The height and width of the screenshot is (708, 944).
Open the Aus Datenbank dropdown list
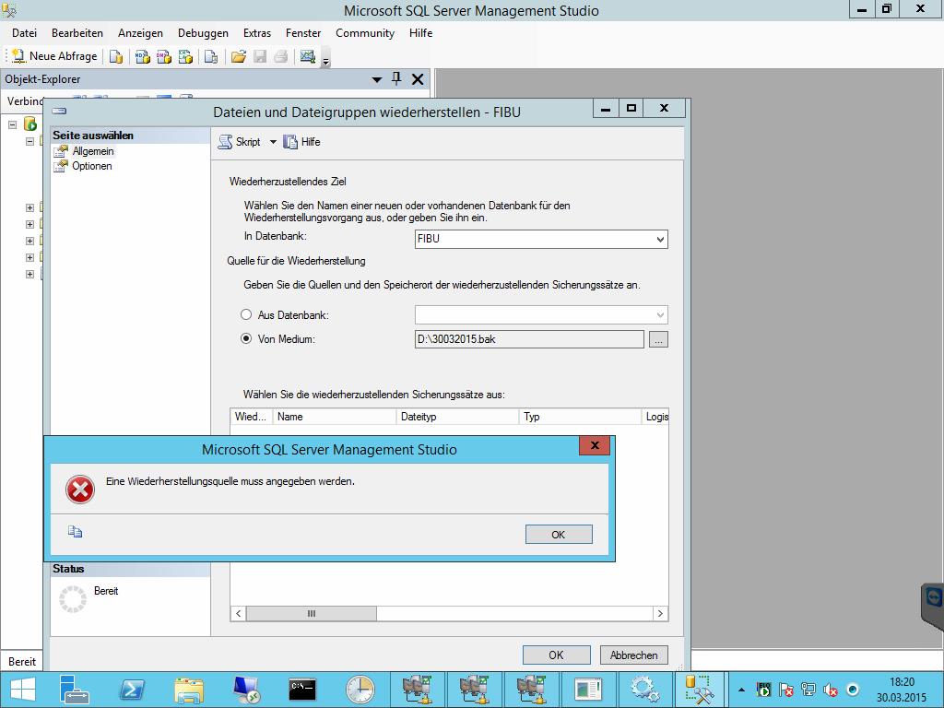point(660,315)
